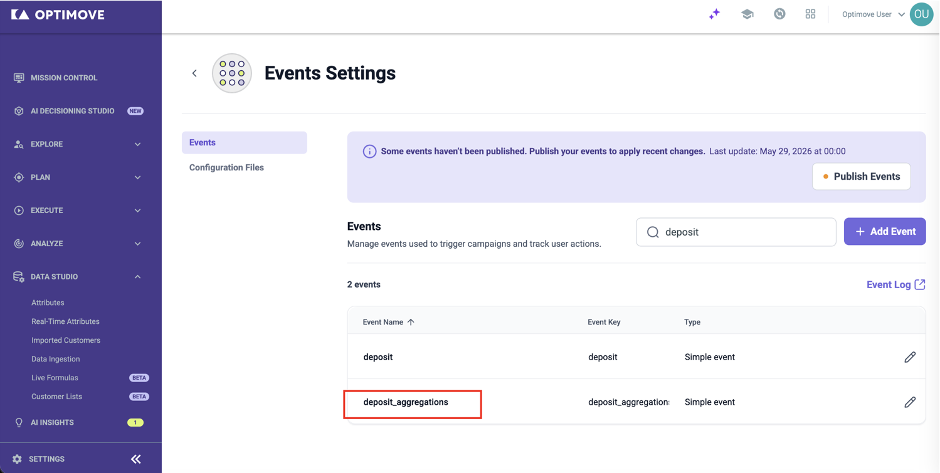Image resolution: width=940 pixels, height=473 pixels.
Task: Click the Add Event button
Action: click(x=885, y=232)
